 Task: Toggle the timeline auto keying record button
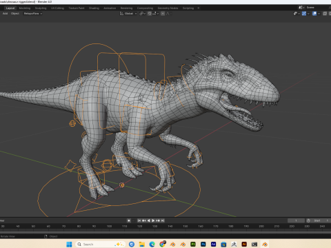click(129, 220)
